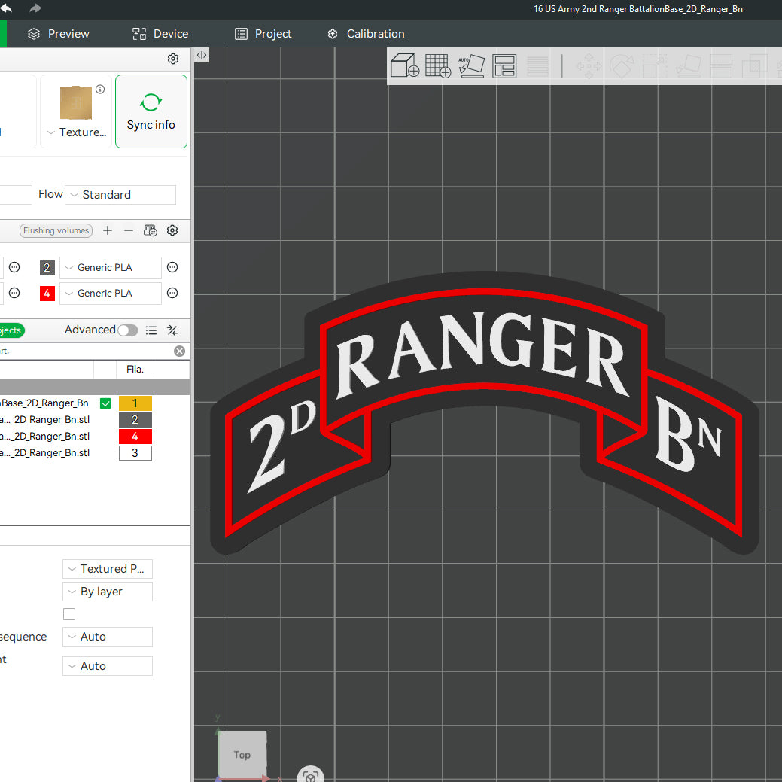Switch to the Preview tab
This screenshot has width=782, height=782.
coord(59,34)
